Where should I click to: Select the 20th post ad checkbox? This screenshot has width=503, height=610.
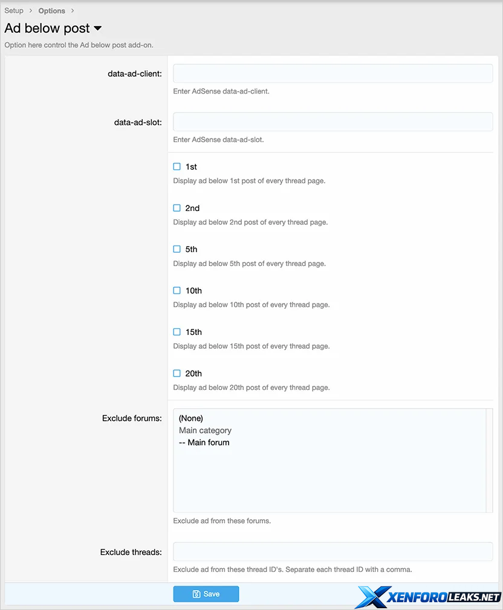coord(177,373)
